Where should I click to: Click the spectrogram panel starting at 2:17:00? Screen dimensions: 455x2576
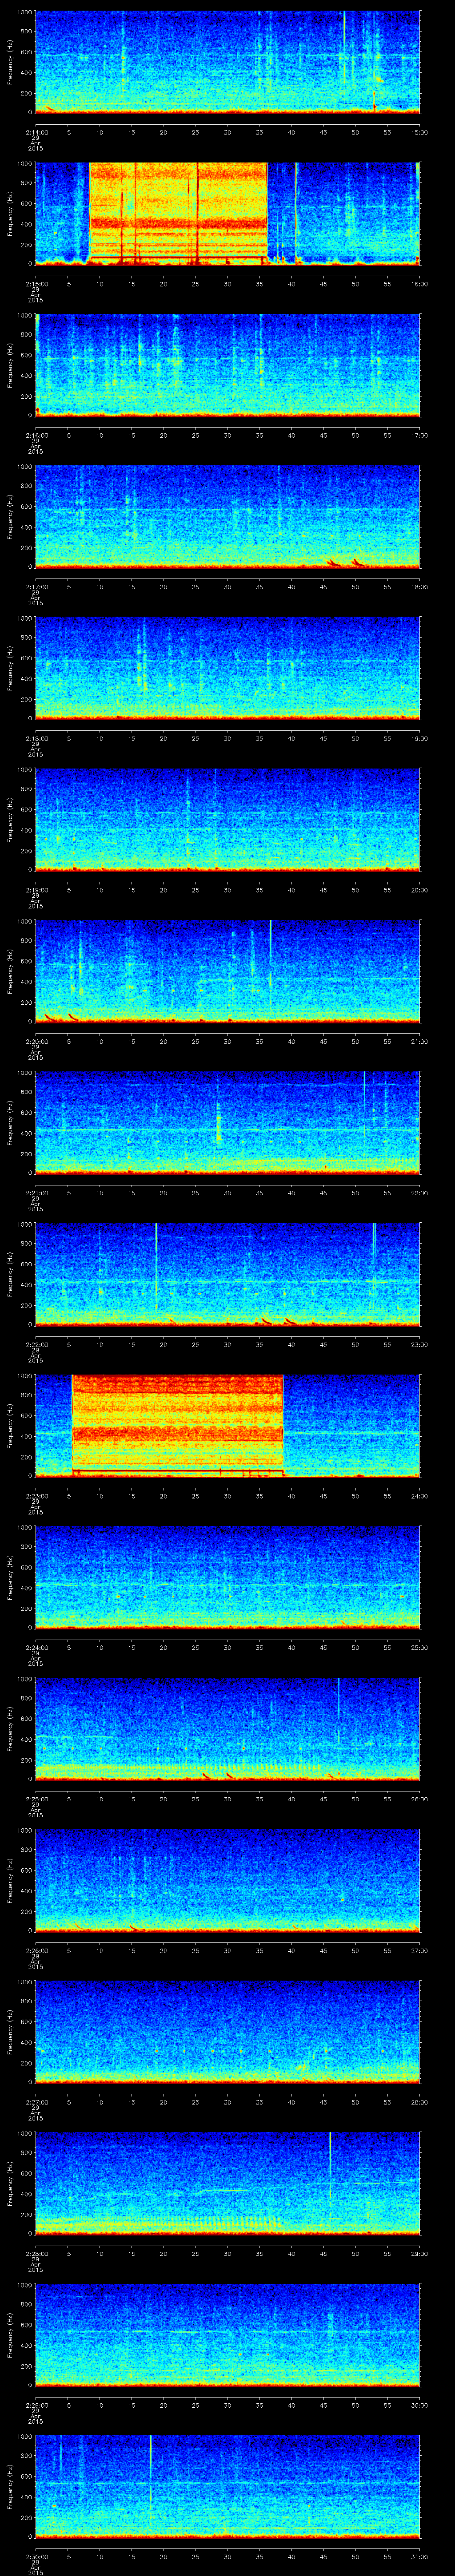point(228,516)
